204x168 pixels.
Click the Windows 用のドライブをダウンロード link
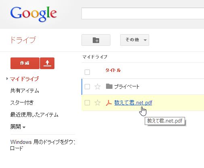(x=43, y=145)
